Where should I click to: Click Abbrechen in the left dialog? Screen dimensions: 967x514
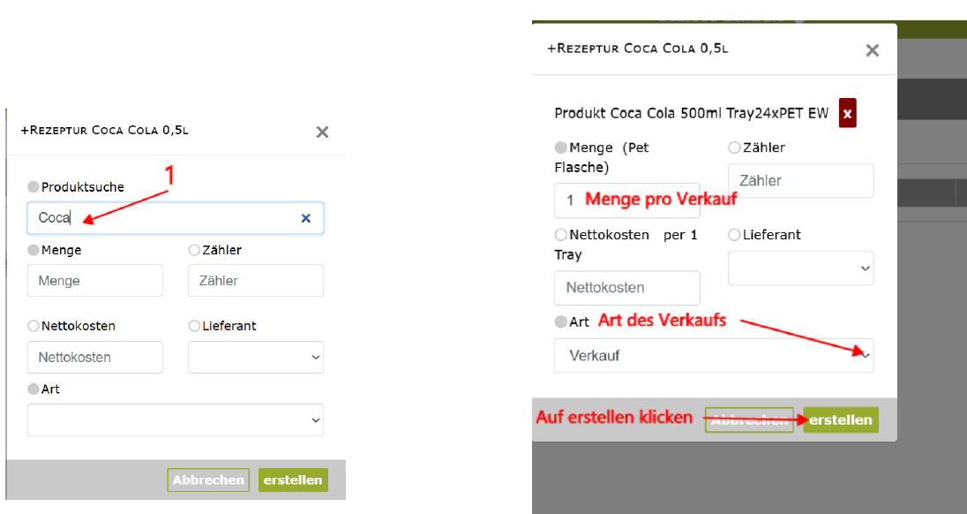point(208,480)
